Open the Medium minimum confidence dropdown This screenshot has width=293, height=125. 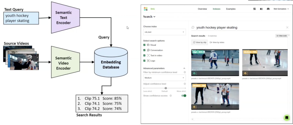click(x=164, y=78)
